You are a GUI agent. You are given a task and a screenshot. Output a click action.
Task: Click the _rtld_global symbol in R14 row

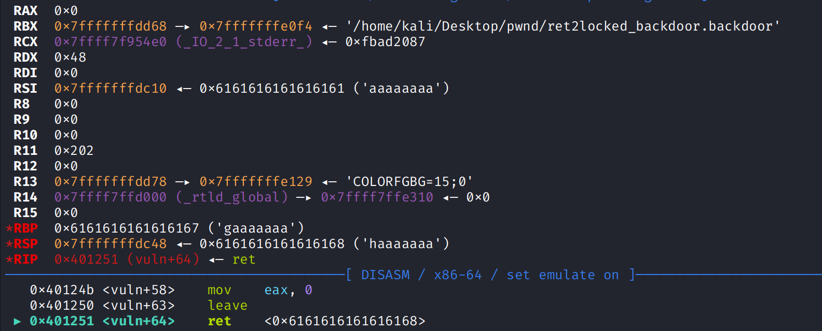(232, 197)
